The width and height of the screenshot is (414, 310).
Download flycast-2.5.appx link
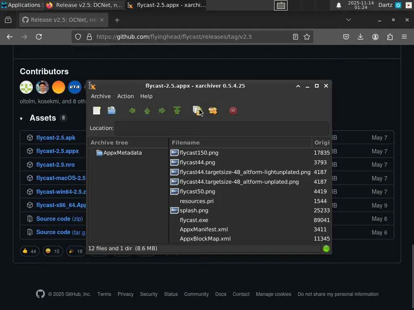(57, 151)
